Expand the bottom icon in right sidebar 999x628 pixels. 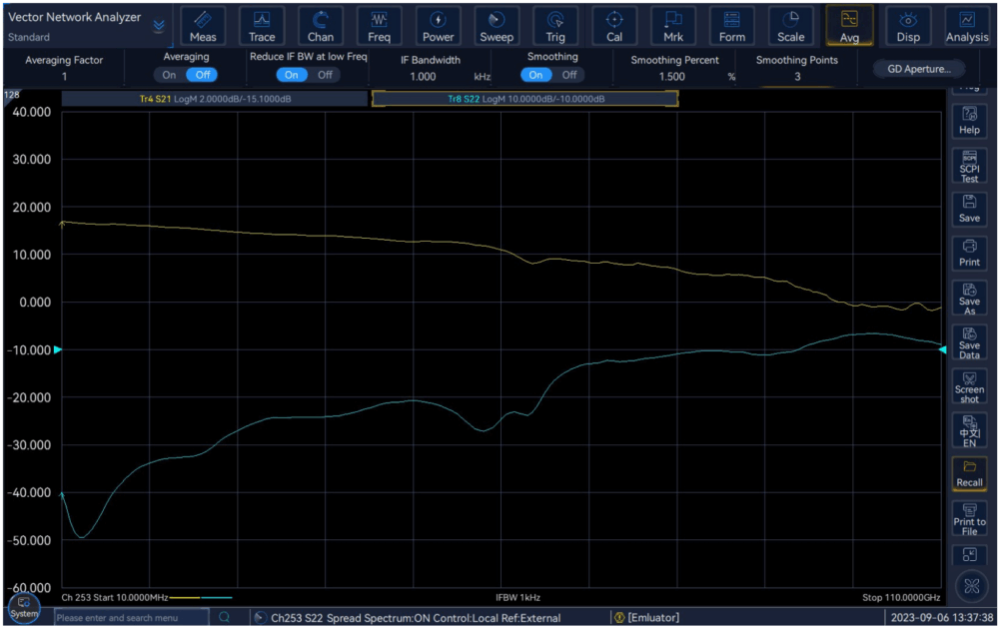(969, 555)
